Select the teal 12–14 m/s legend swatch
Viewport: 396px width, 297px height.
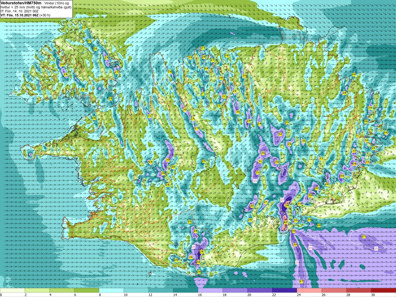coord(161,291)
